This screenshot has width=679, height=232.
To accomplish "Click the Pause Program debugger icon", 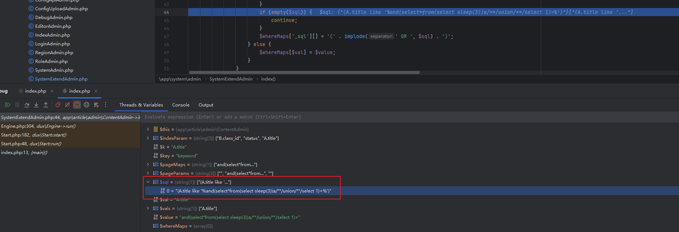I will click(17, 105).
